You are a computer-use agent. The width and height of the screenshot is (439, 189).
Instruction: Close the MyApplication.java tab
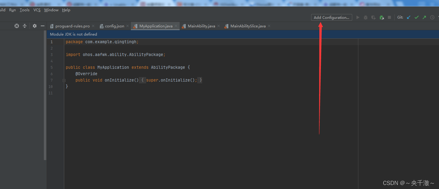click(176, 26)
